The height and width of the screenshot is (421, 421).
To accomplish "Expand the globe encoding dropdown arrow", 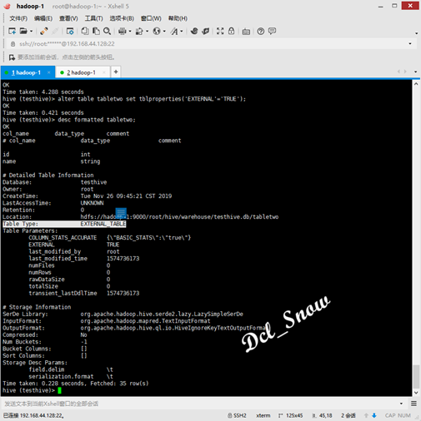I will pyautogui.click(x=164, y=31).
